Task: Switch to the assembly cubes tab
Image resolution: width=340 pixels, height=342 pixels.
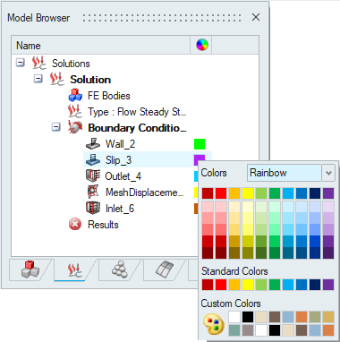Action: tap(30, 269)
